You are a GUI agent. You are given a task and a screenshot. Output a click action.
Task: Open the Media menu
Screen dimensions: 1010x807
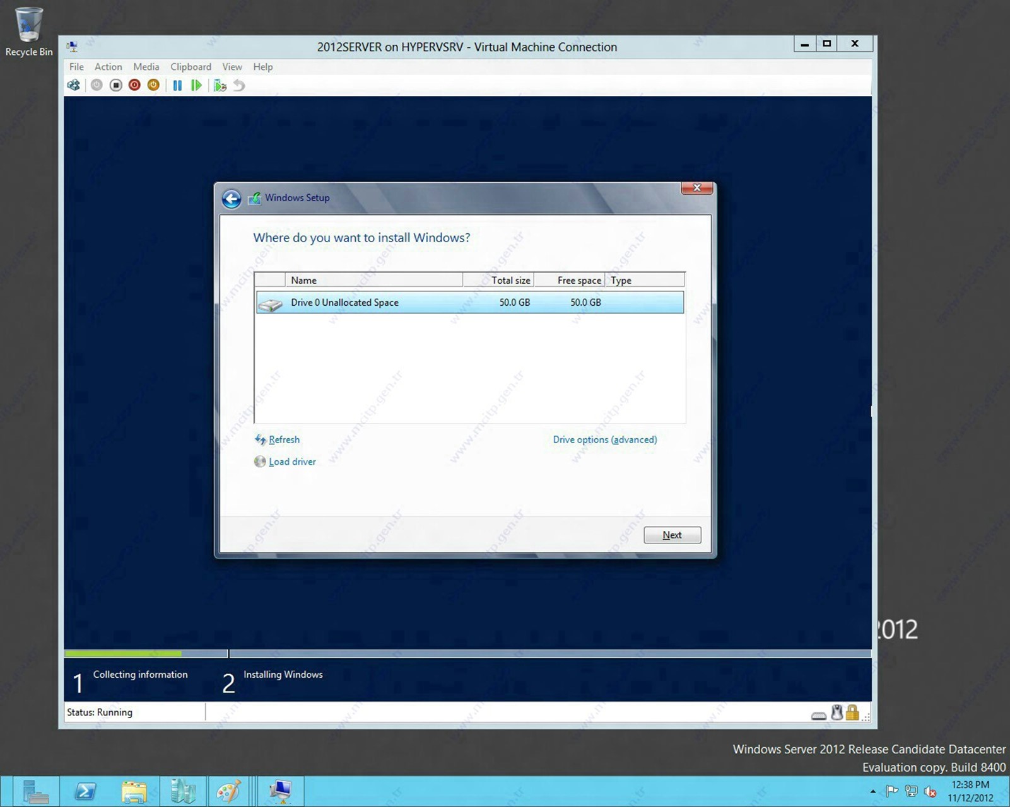pos(146,67)
